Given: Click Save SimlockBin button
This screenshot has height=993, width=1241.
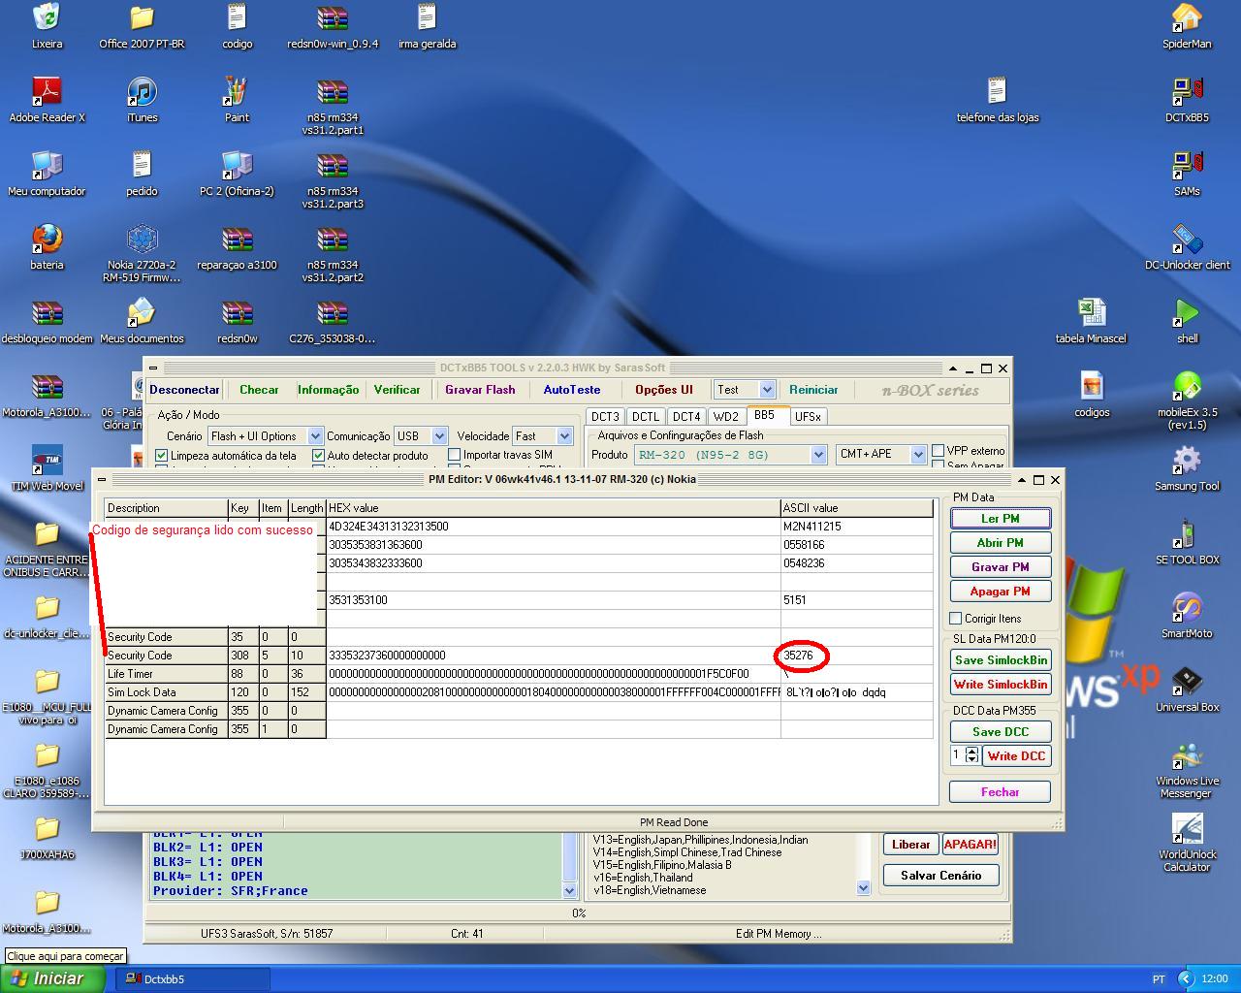Looking at the screenshot, I should [1001, 660].
